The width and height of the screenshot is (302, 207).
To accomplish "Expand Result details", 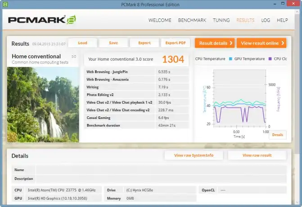I will click(214, 43).
